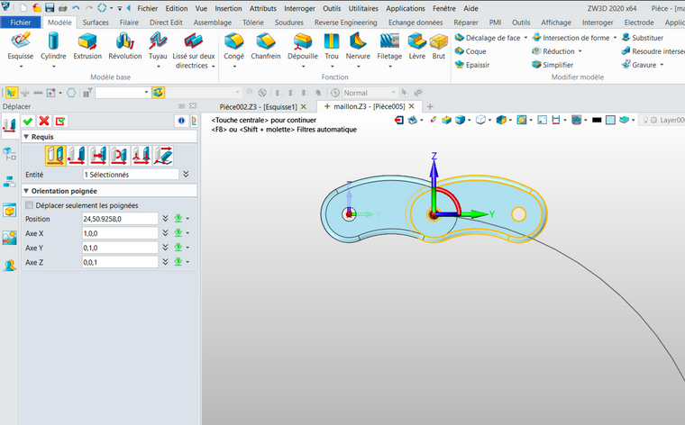Open the user manager icon in left sidebar
The image size is (685, 425).
(9, 265)
